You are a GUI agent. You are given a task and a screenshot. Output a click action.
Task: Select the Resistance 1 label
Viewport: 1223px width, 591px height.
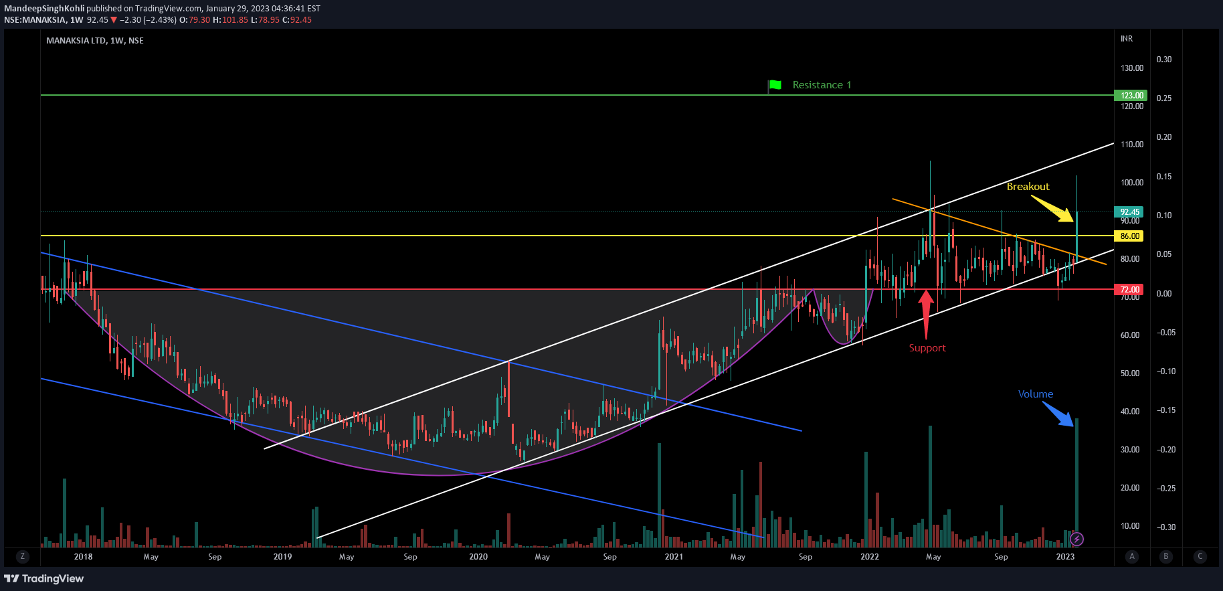tap(822, 85)
